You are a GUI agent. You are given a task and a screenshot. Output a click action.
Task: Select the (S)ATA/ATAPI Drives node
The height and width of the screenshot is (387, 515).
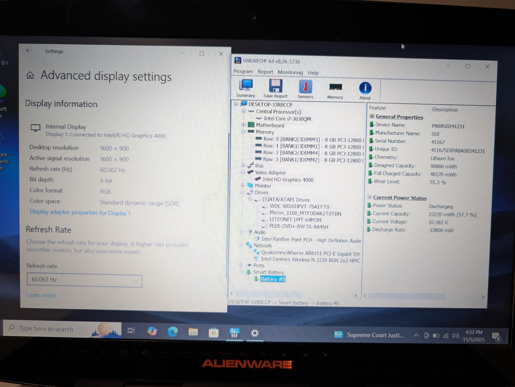286,200
